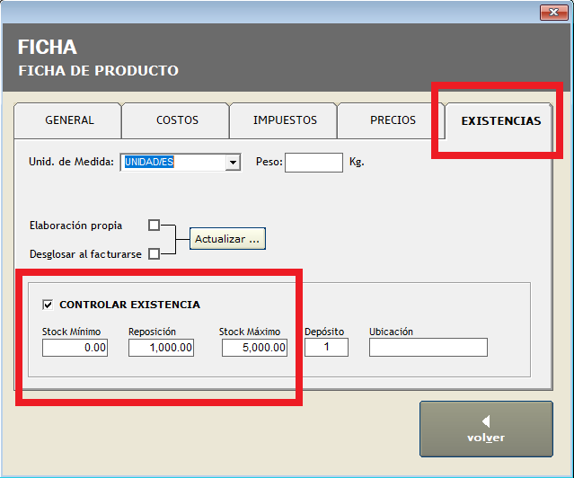This screenshot has height=478, width=574.
Task: Click the Reposición value field
Action: [x=161, y=348]
